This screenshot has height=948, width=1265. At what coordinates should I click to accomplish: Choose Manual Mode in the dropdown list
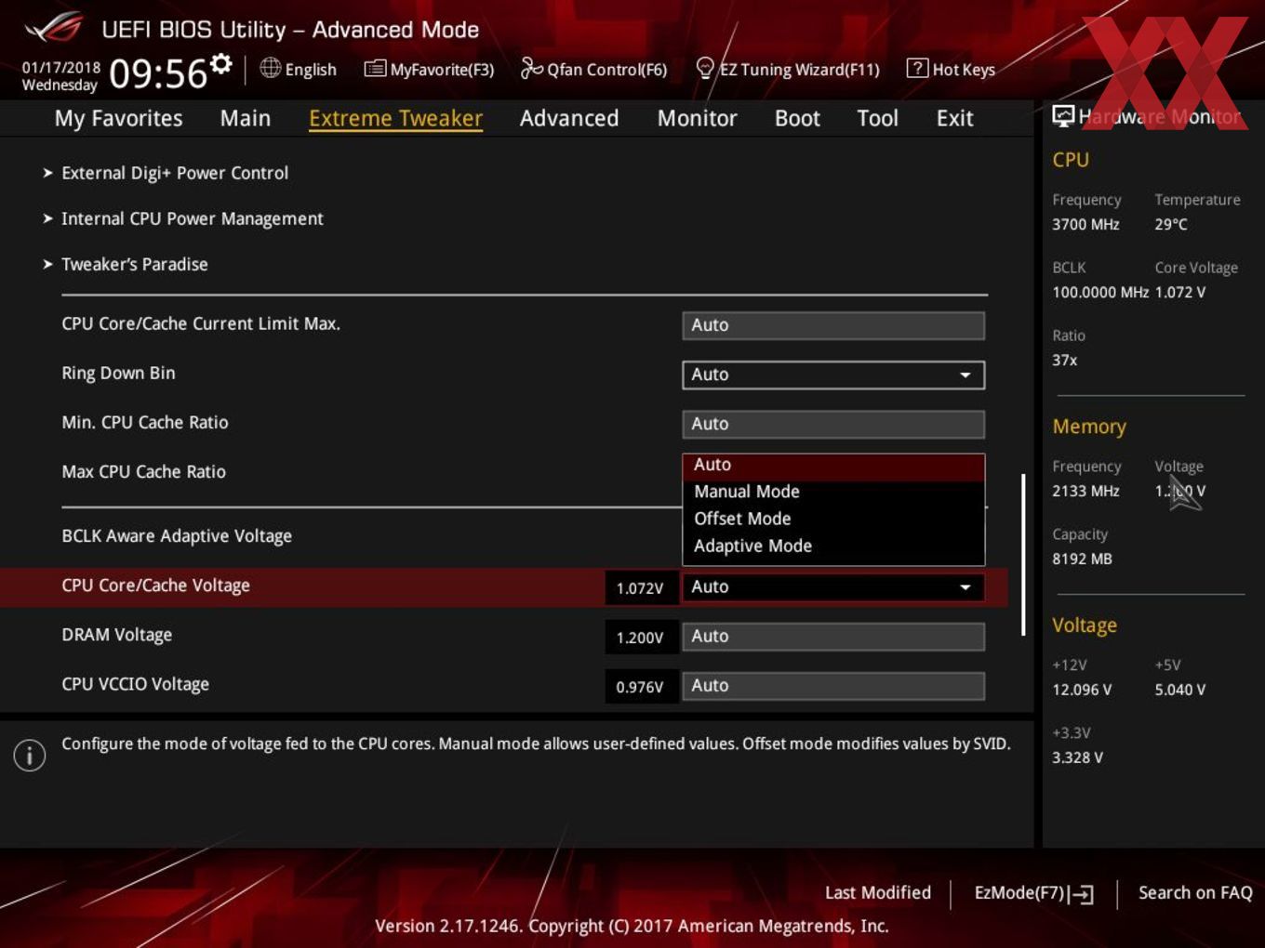click(833, 492)
